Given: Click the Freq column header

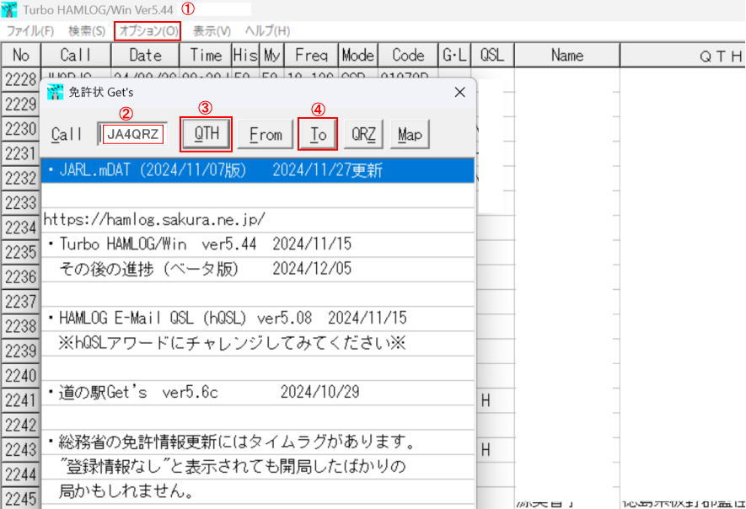Looking at the screenshot, I should point(311,55).
